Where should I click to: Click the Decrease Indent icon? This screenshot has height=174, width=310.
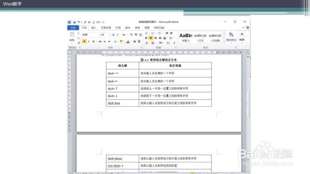(167, 33)
